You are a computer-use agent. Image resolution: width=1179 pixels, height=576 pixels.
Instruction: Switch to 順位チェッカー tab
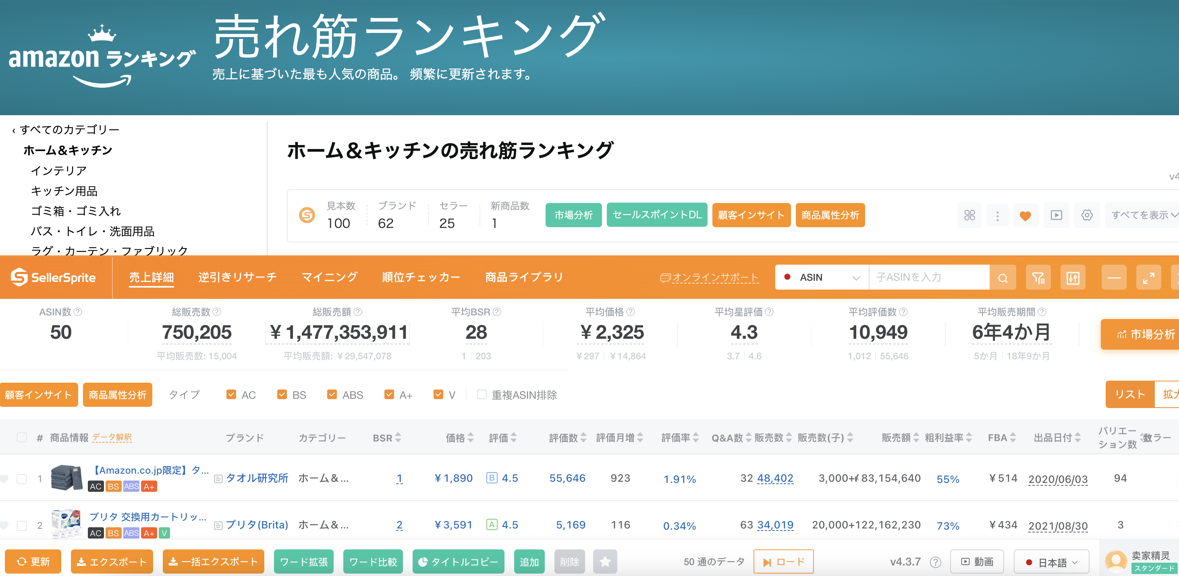[421, 277]
